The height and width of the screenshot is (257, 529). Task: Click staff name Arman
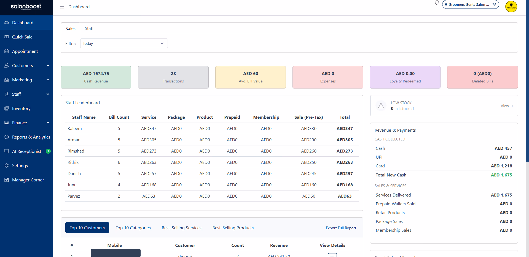tap(74, 140)
